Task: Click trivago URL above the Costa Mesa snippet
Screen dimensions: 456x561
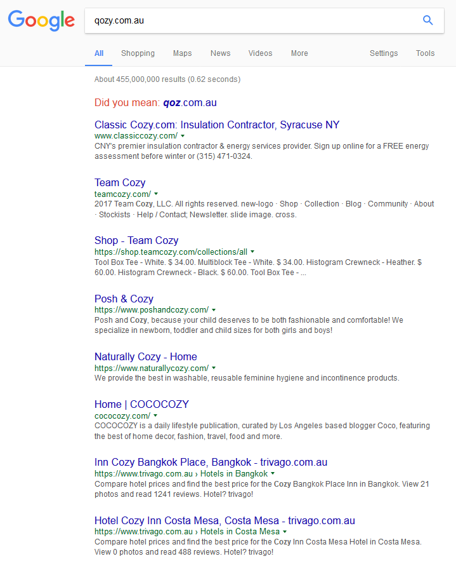Action: [x=186, y=532]
